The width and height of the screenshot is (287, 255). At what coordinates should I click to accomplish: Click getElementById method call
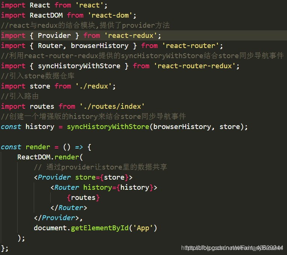tap(100, 228)
